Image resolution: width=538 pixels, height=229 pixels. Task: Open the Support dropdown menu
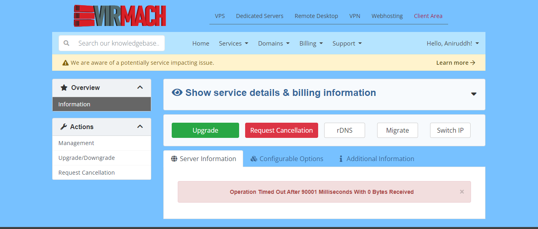(x=347, y=43)
